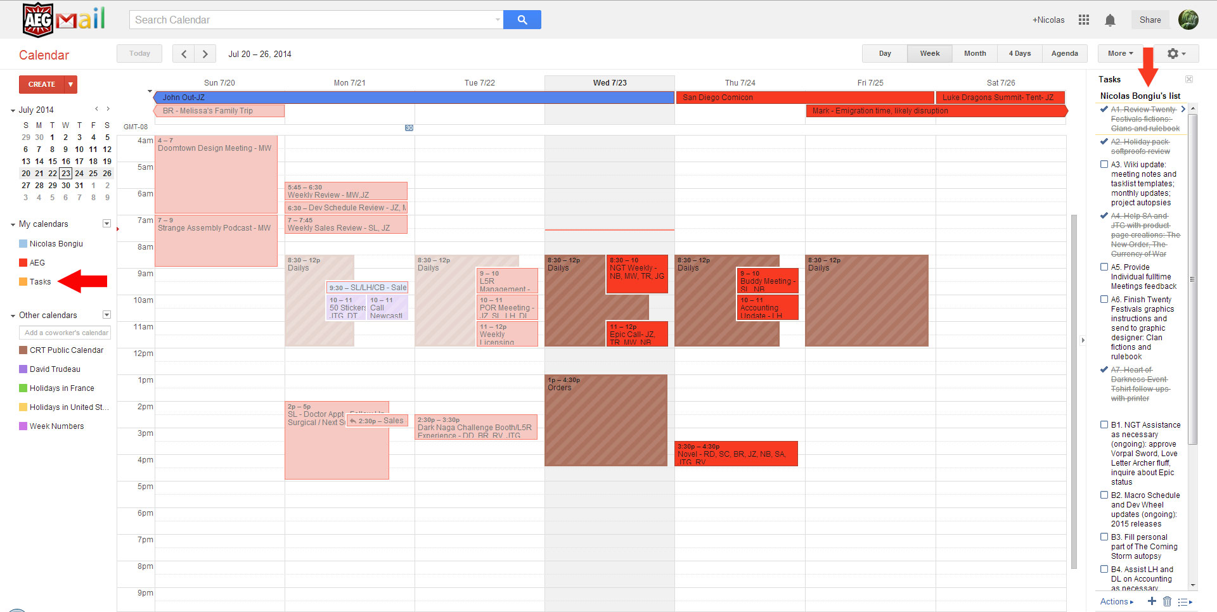The image size is (1217, 612).
Task: Uncheck completed task A2 Holiday pack
Action: [x=1104, y=141]
